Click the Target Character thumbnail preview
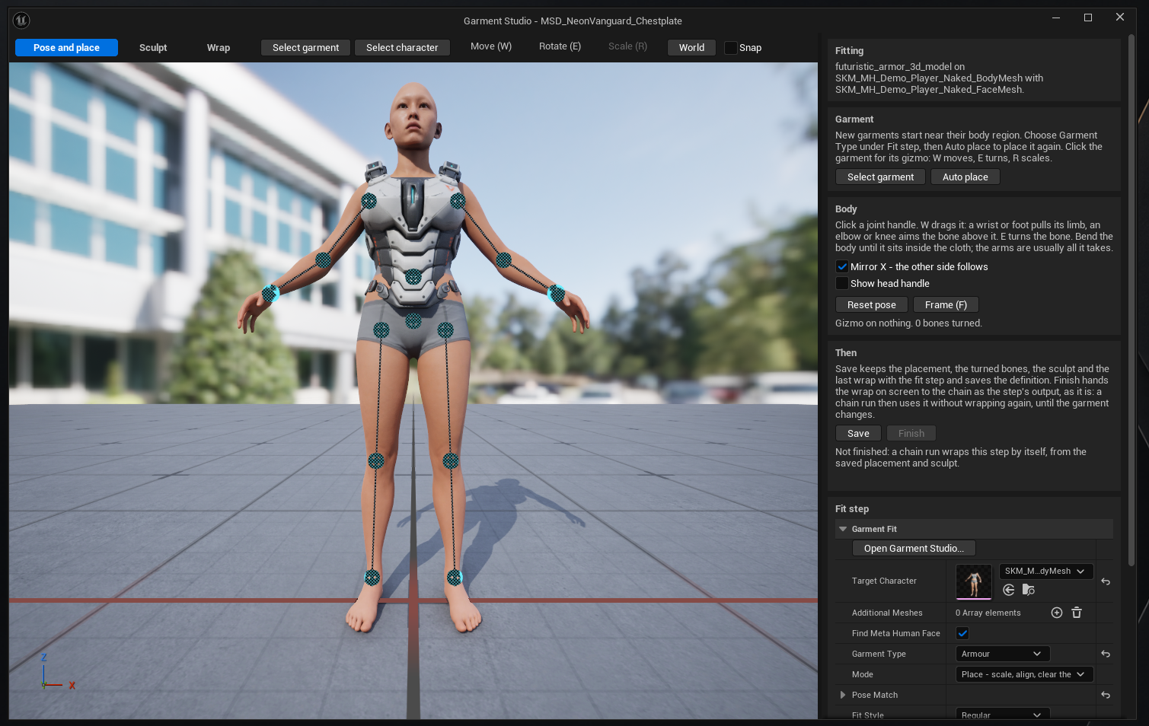 coord(974,582)
